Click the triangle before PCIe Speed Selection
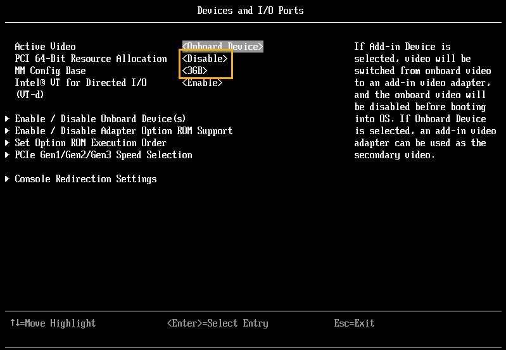Viewport: 506px width, 350px height. point(8,155)
